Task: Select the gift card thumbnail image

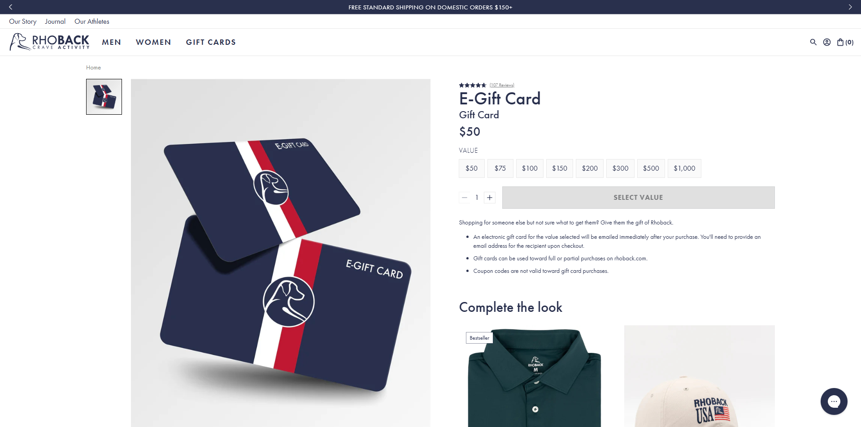Action: pos(104,97)
